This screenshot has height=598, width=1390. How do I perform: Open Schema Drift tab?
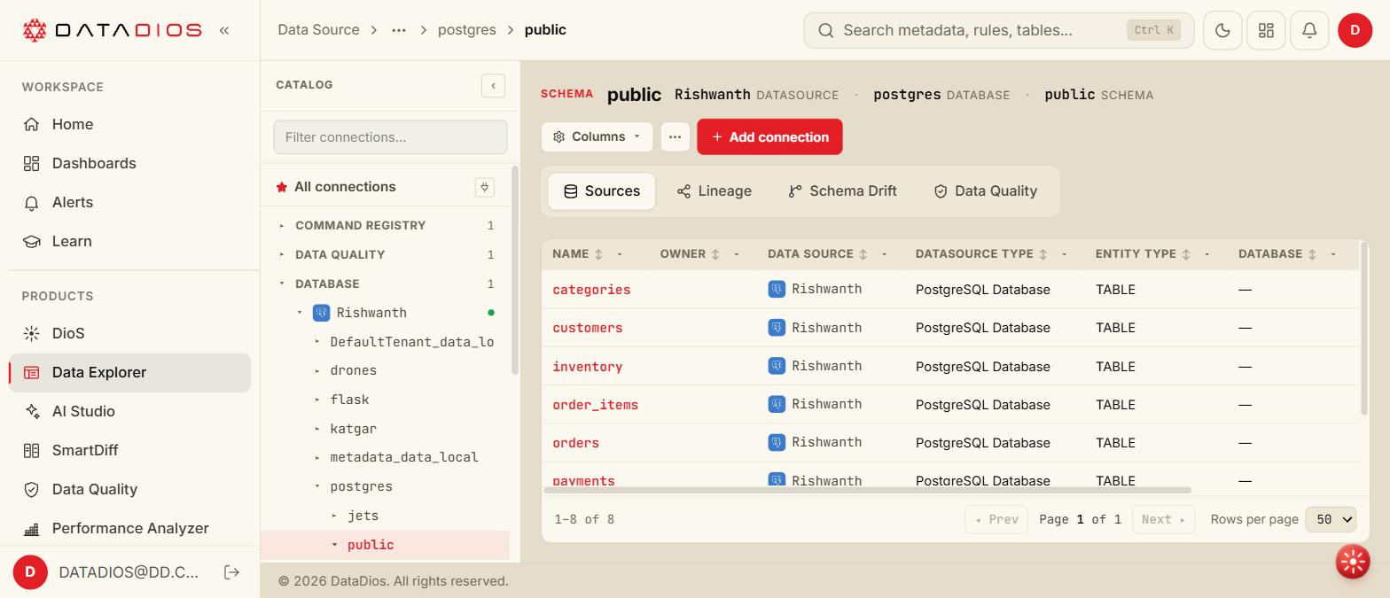point(842,191)
